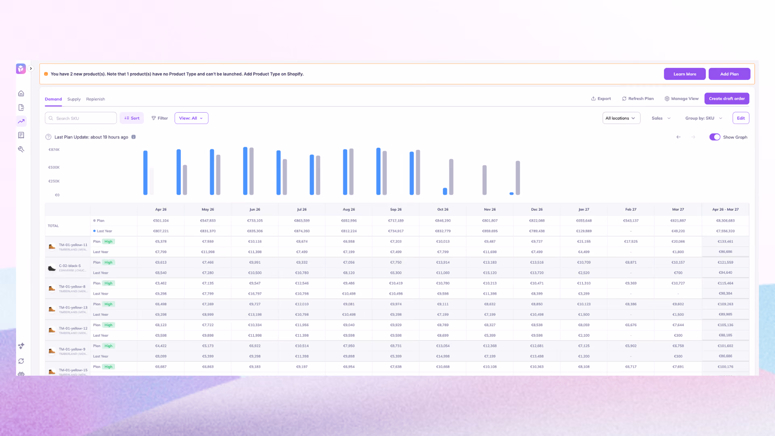Select the SKU name C-02-black-5
Viewport: 775px width, 436px height.
coord(70,266)
